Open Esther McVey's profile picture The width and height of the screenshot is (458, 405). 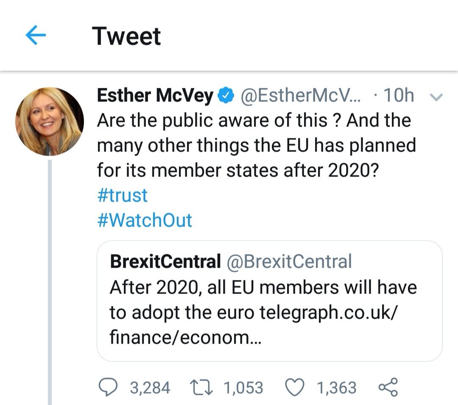49,122
